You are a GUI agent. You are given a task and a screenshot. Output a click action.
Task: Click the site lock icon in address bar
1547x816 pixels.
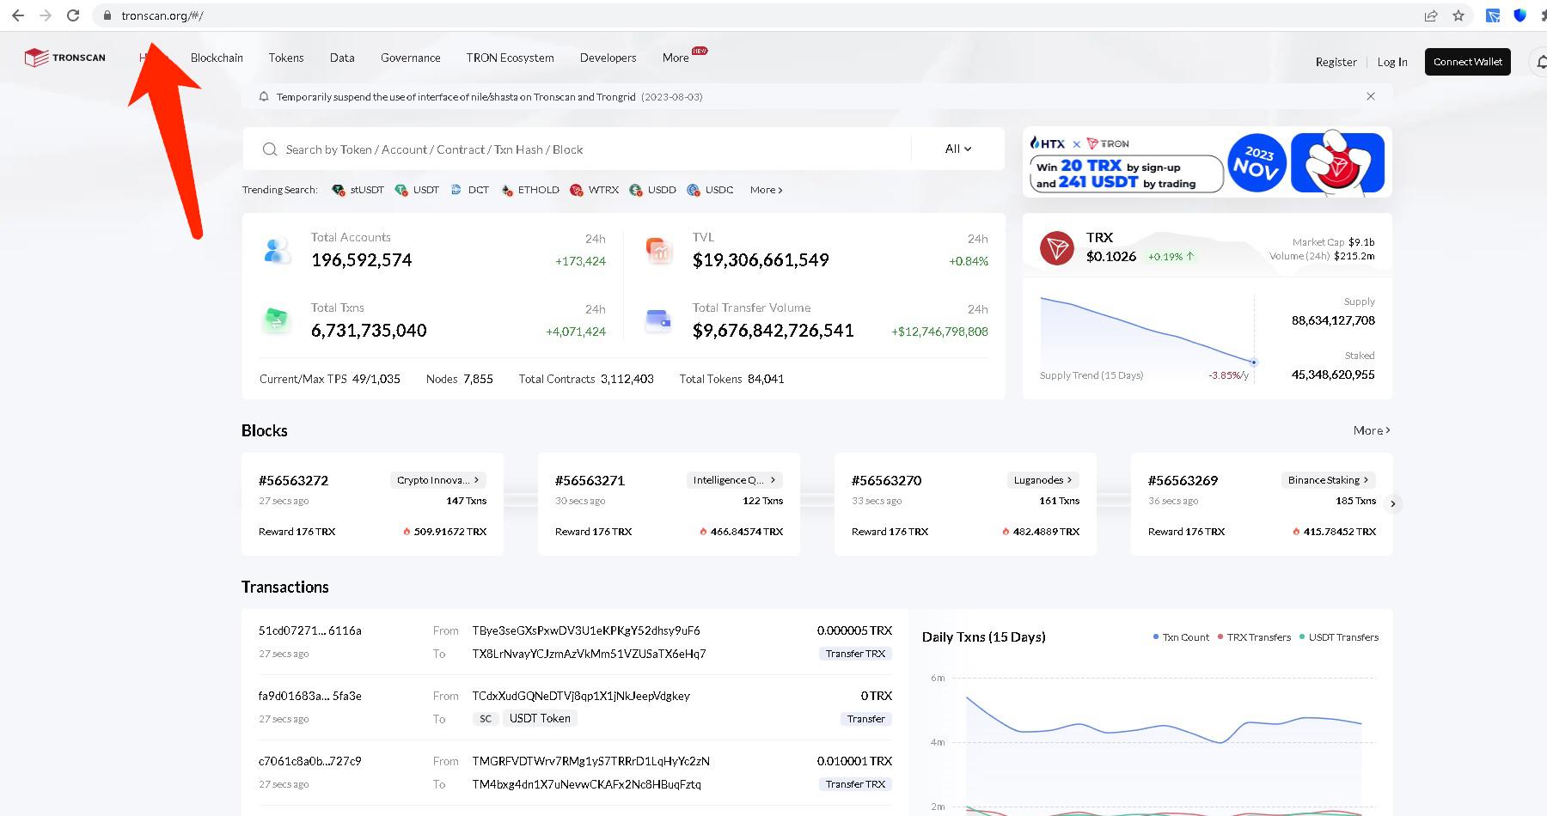(107, 15)
